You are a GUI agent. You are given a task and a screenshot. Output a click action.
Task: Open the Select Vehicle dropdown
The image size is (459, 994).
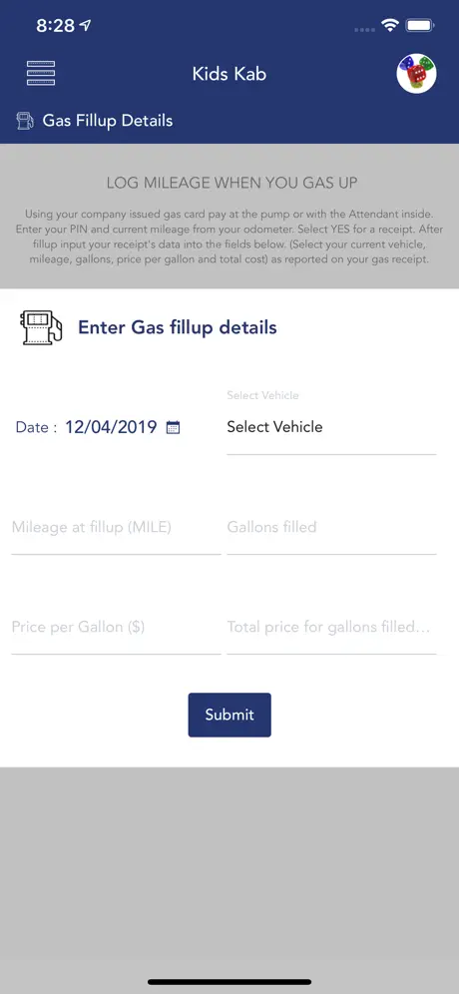[331, 427]
